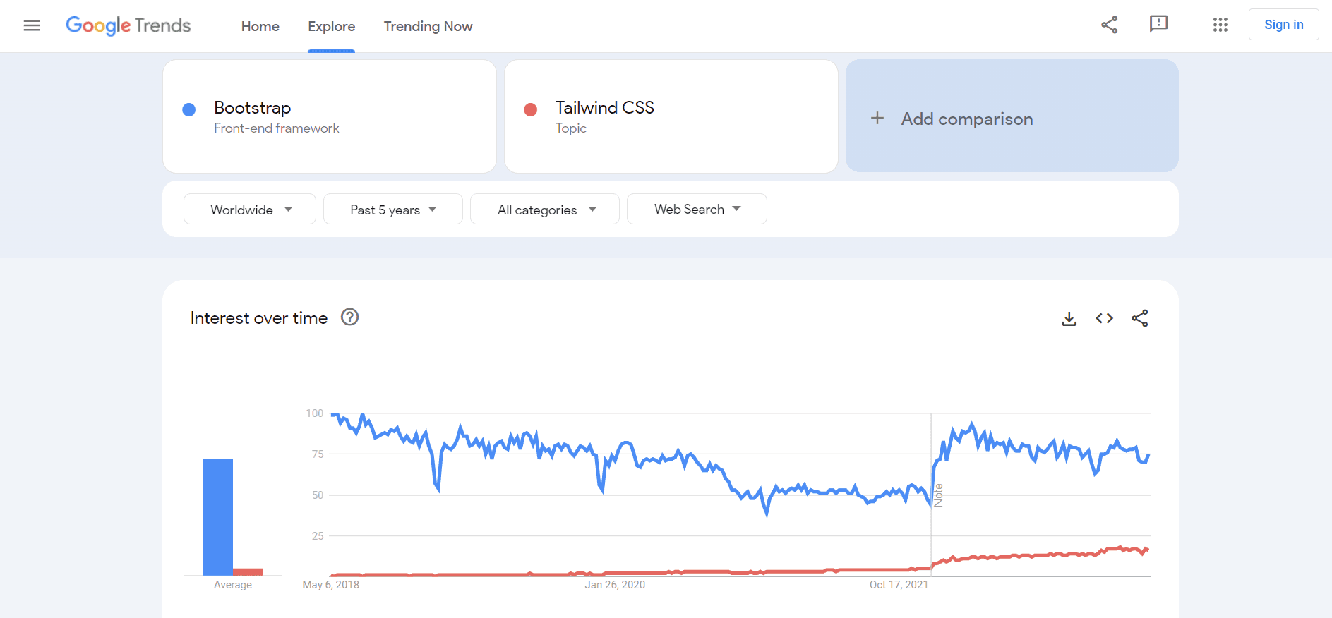
Task: Go to the Home tab
Action: tap(260, 26)
